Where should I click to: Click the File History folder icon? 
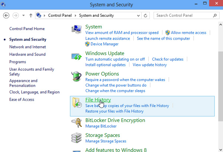(77, 102)
